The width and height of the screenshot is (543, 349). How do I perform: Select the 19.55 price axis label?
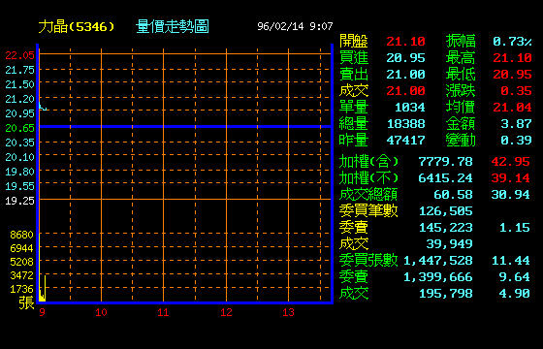coord(19,186)
